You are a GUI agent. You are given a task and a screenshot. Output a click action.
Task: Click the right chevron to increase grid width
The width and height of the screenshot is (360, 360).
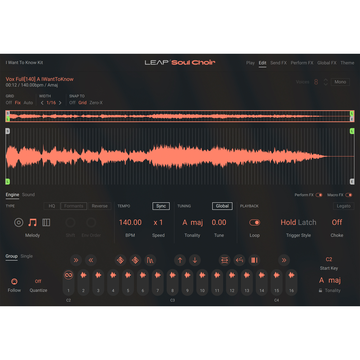pos(60,103)
